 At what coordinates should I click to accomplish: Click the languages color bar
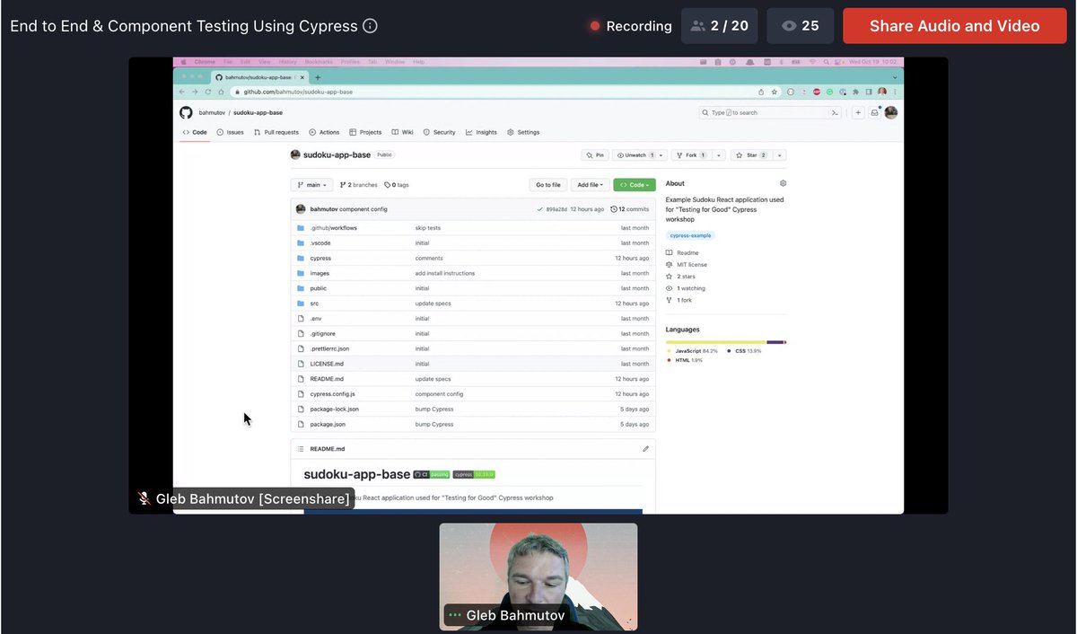[x=726, y=342]
